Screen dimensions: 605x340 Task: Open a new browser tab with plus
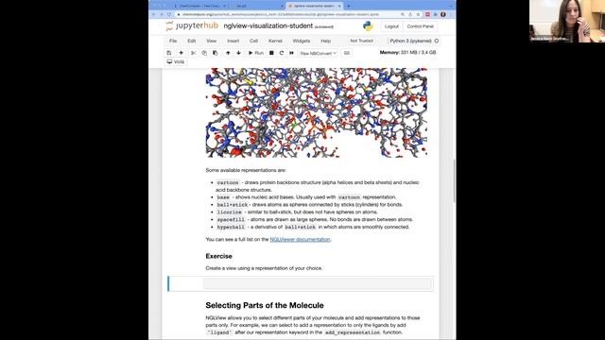click(x=349, y=6)
